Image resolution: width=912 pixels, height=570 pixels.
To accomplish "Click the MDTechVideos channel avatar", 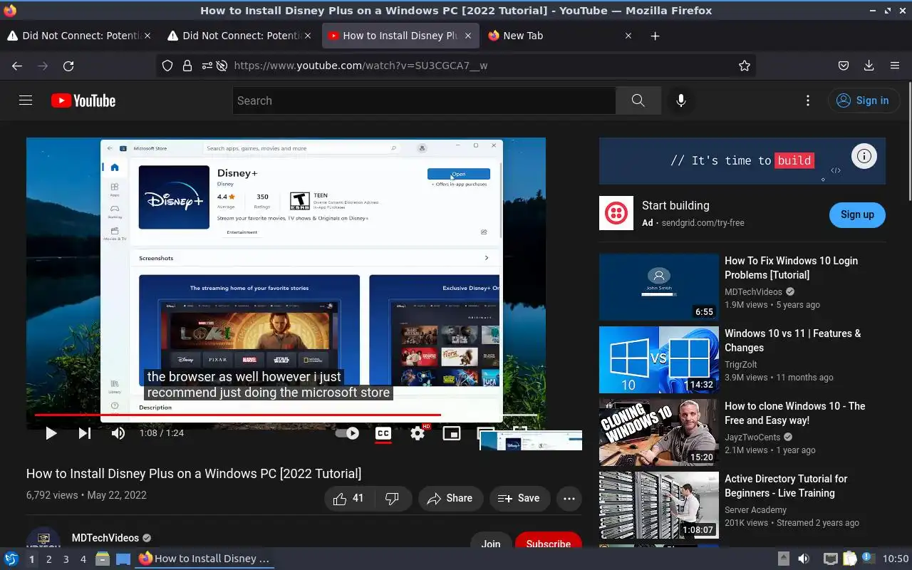I will 43,538.
